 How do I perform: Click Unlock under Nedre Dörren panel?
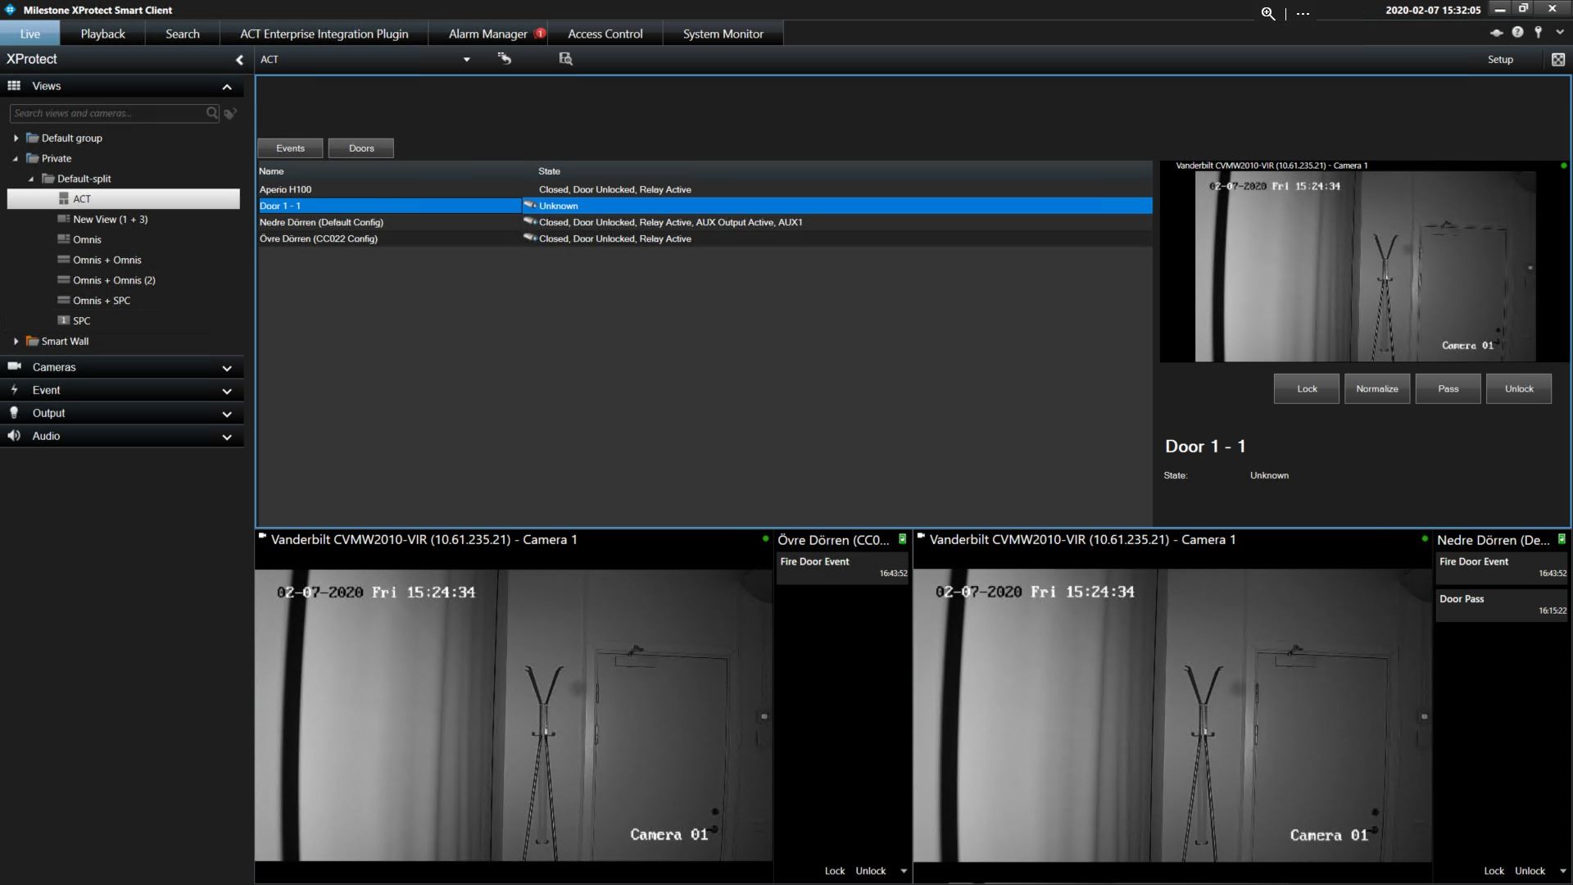coord(1530,871)
